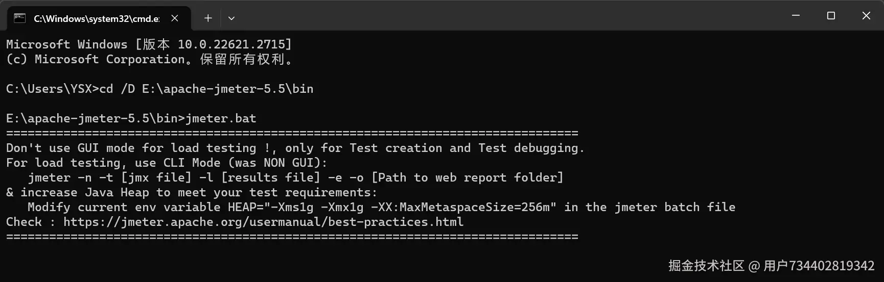
Task: Click the cmd icon in the tab
Action: click(x=19, y=18)
